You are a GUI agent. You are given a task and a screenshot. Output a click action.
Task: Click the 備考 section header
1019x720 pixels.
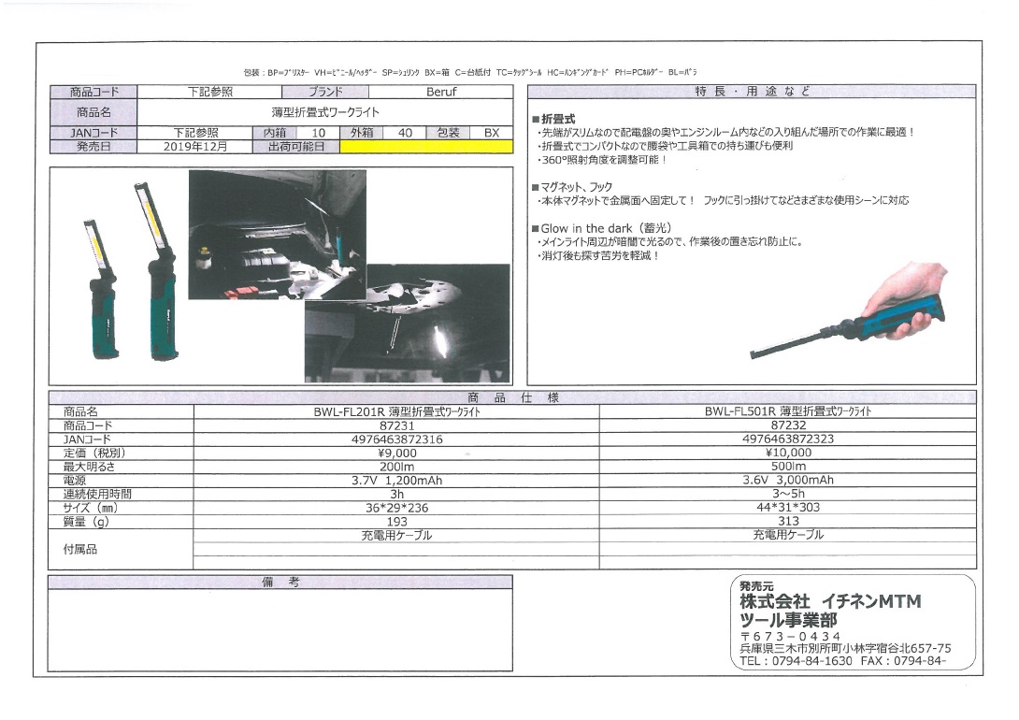coord(280,583)
